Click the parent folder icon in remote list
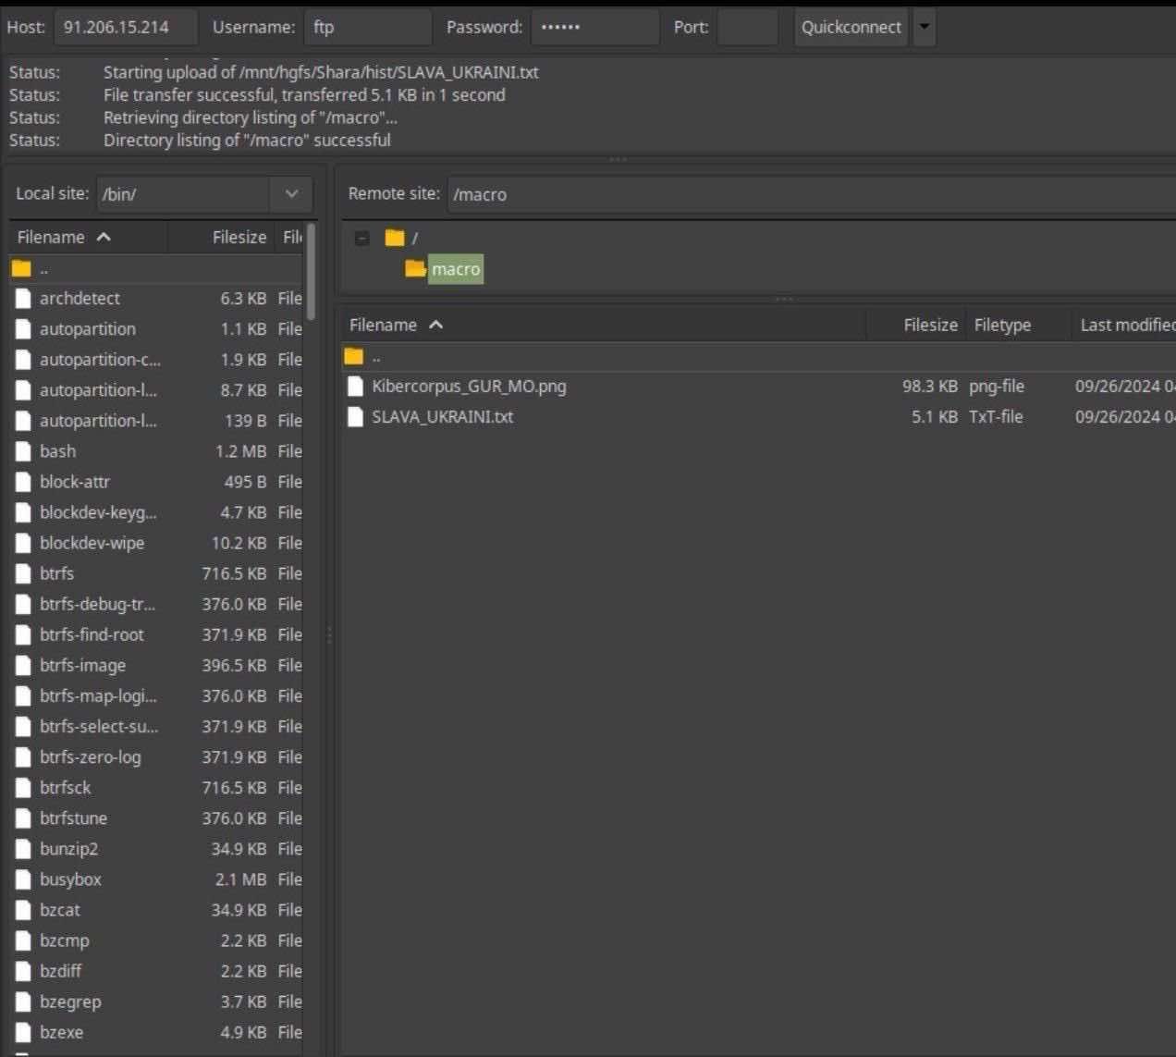This screenshot has height=1057, width=1176. (354, 357)
